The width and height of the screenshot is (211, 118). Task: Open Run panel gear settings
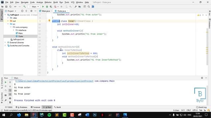pyautogui.click(x=202, y=78)
